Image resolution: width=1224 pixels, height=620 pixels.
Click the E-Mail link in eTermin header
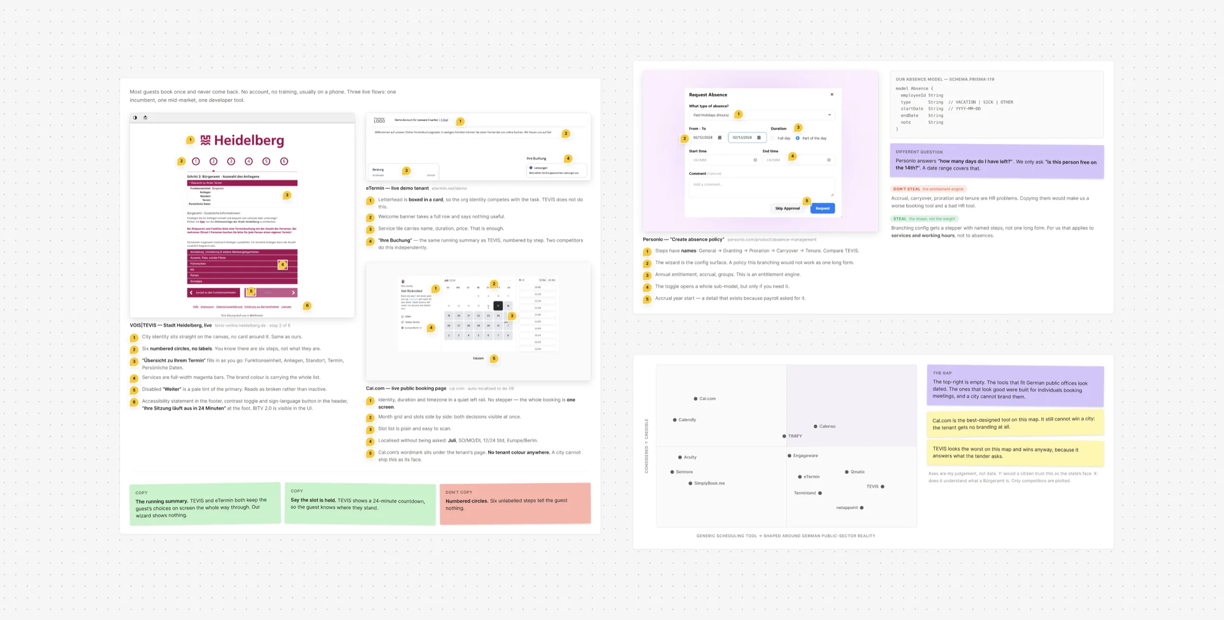444,120
